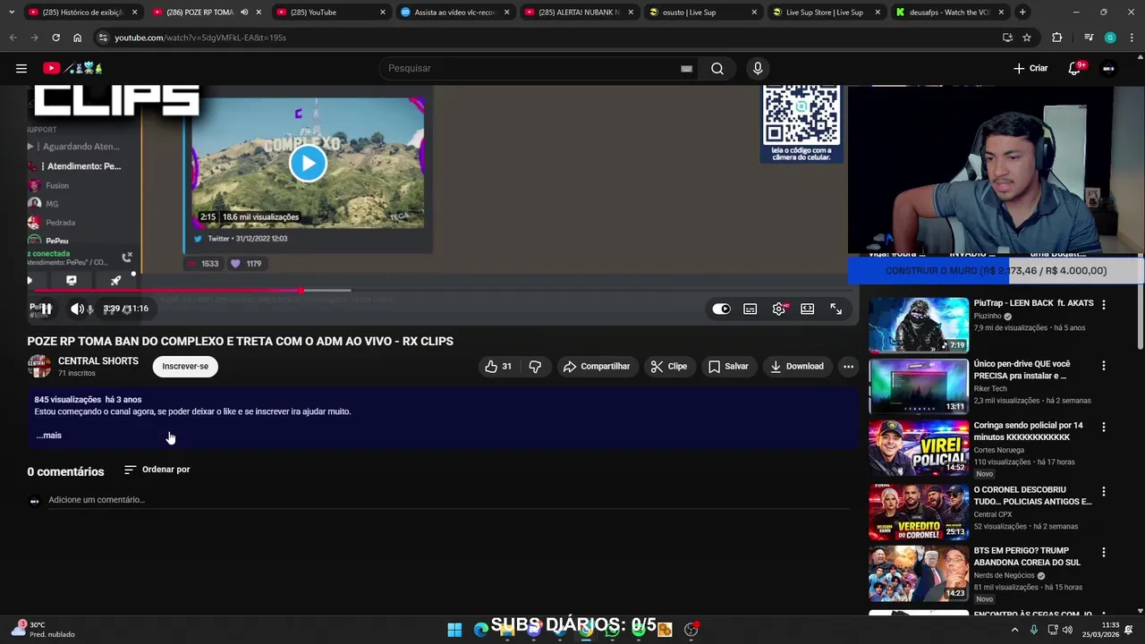Enter fullscreen mode in player

(835, 309)
